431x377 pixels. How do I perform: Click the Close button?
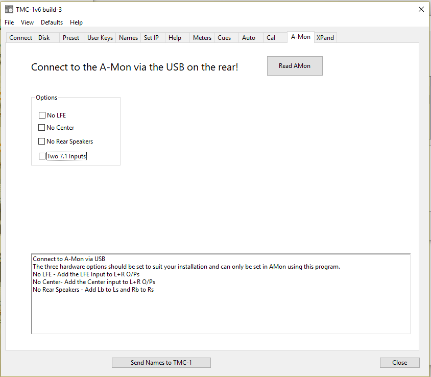pyautogui.click(x=400, y=363)
